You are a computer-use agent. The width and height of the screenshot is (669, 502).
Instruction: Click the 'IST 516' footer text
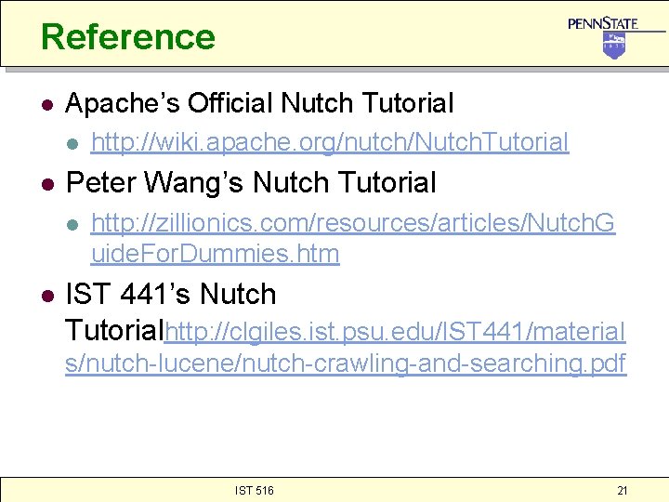tap(255, 491)
